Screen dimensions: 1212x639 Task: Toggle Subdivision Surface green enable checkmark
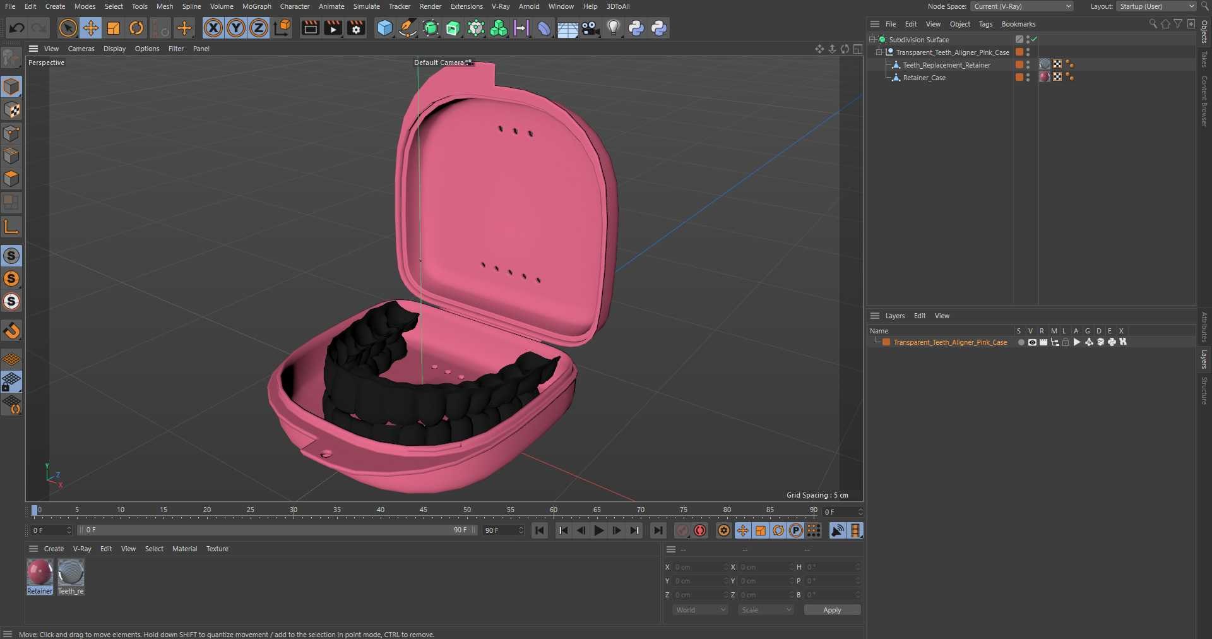pos(1034,39)
